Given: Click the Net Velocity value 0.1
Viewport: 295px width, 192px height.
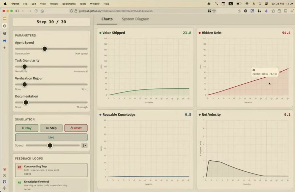Looking at the screenshot, I should coord(287,114).
